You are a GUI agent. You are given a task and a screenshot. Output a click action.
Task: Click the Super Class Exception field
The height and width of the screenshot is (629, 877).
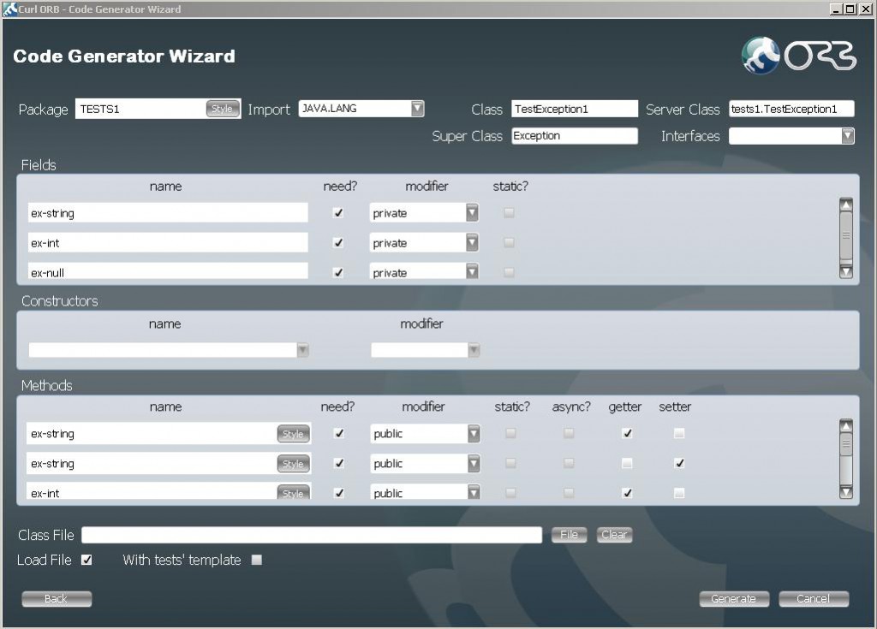click(x=575, y=136)
